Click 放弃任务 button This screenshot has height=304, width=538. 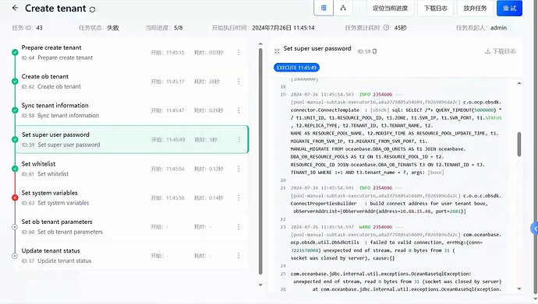click(x=475, y=8)
